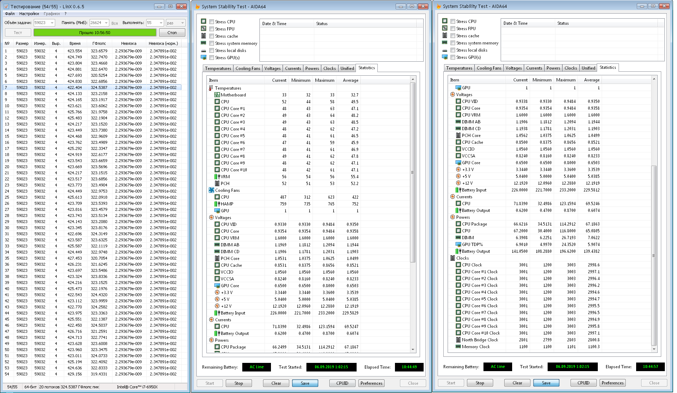677x393 pixels.
Task: Click the Battery Input icon in middle window
Action: tap(217, 313)
